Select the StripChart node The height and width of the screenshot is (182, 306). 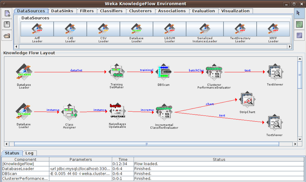point(247,99)
